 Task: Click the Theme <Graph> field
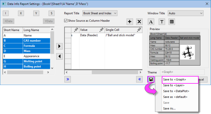(x=182, y=72)
